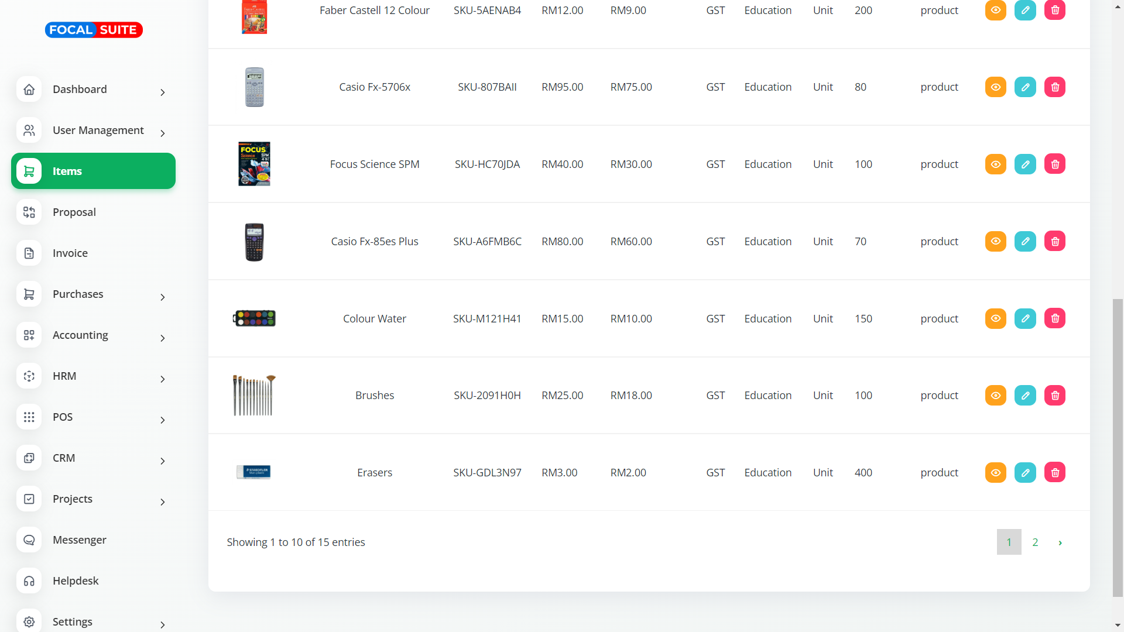The height and width of the screenshot is (632, 1124).
Task: Delete the Casio Fx-85es Plus item
Action: coord(1055,242)
